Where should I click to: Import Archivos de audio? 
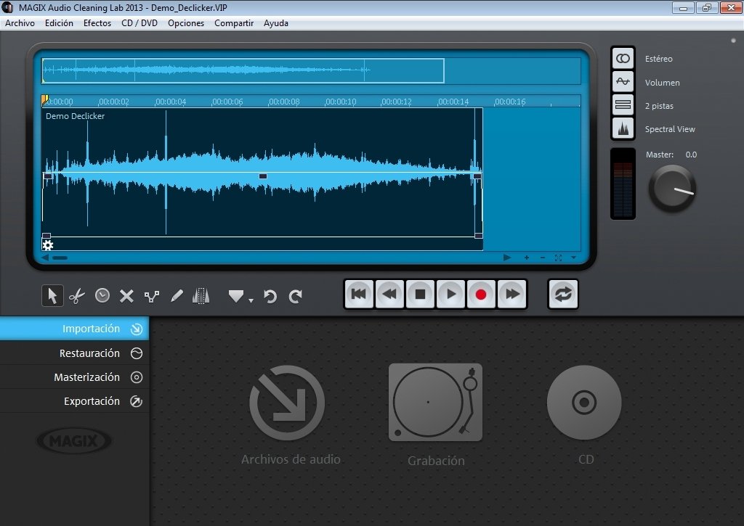pyautogui.click(x=288, y=403)
